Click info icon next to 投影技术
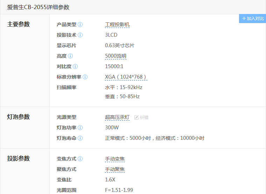 click(x=80, y=35)
